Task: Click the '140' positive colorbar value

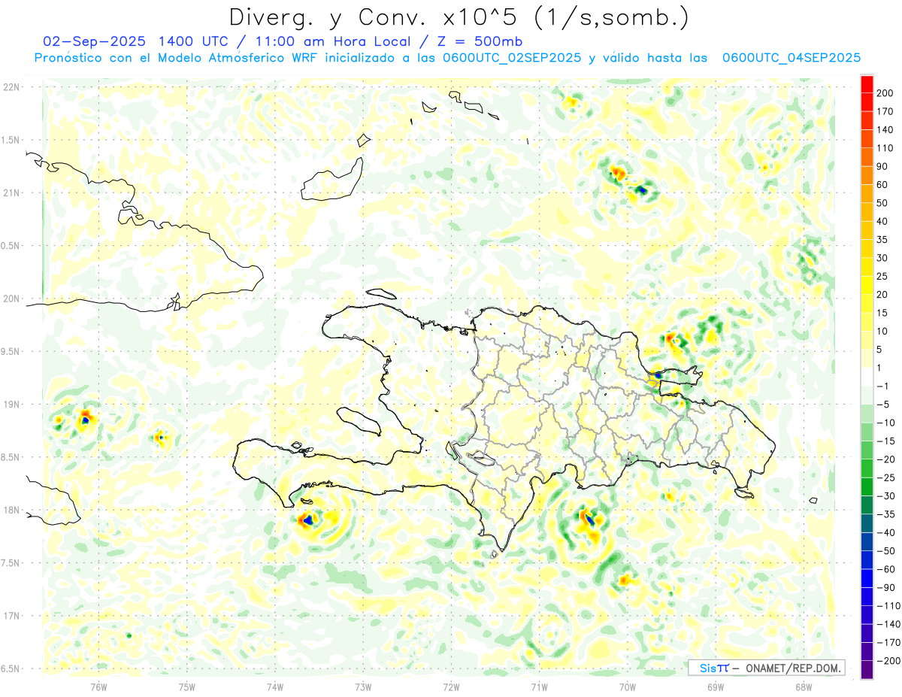Action: 886,130
